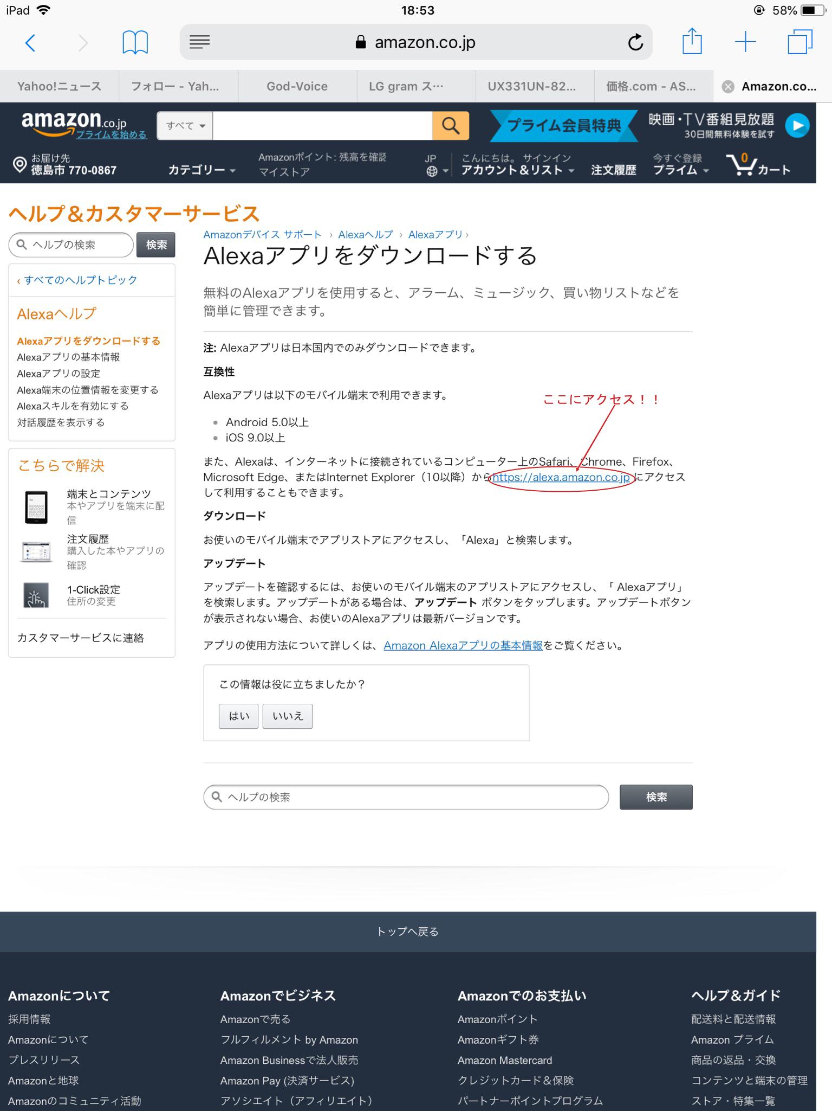Open the すべて search category dropdown
The image size is (832, 1111).
pos(185,126)
